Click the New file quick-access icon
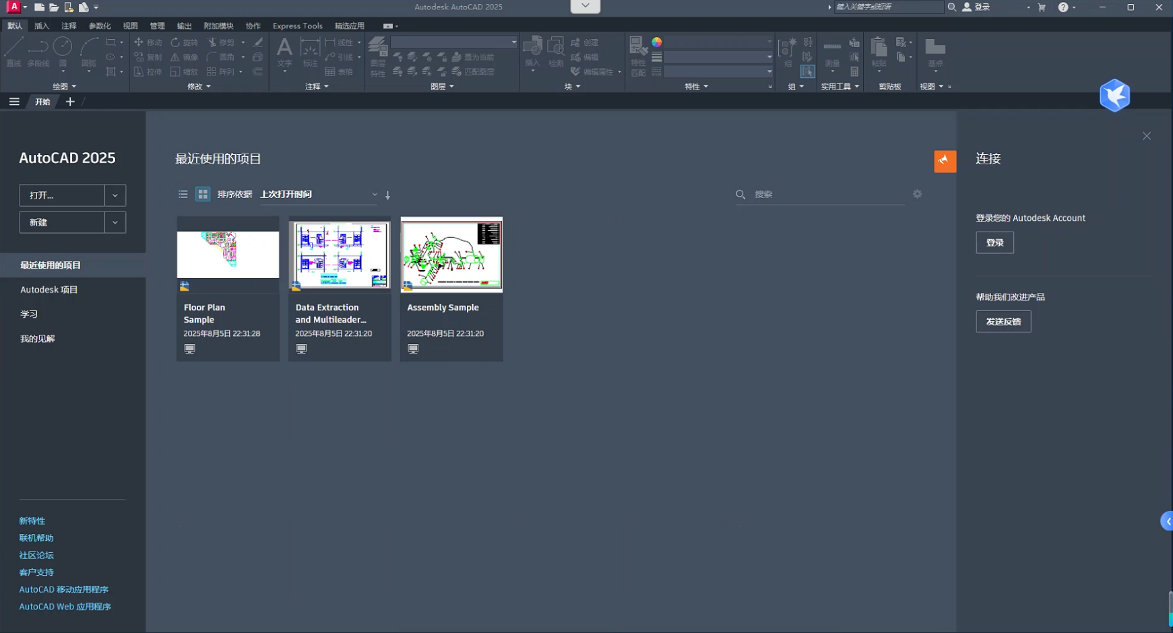 coord(40,7)
